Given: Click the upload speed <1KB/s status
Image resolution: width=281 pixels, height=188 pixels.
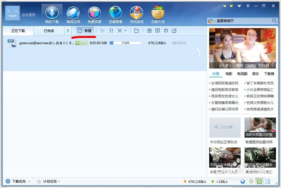Looking at the screenshot, I should point(219,181).
